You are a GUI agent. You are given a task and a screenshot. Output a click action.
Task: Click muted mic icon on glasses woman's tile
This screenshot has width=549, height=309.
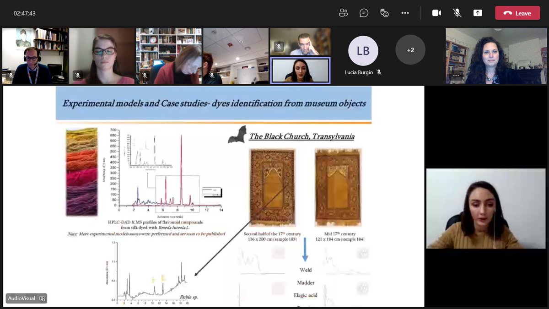[x=78, y=76]
